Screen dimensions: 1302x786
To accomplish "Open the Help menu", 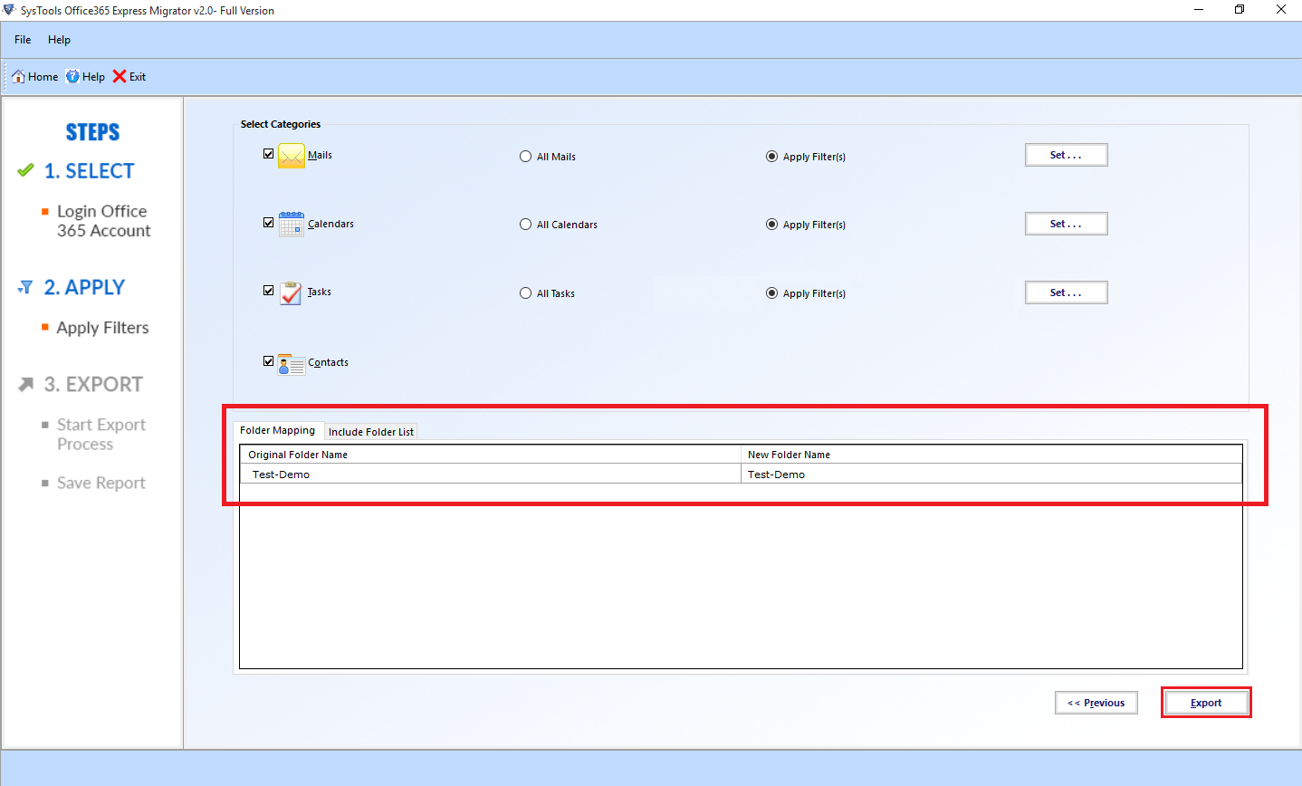I will pyautogui.click(x=59, y=40).
